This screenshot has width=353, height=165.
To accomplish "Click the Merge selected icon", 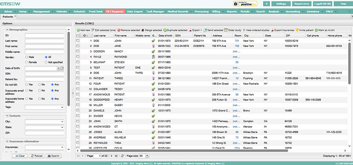I will tap(143, 30).
